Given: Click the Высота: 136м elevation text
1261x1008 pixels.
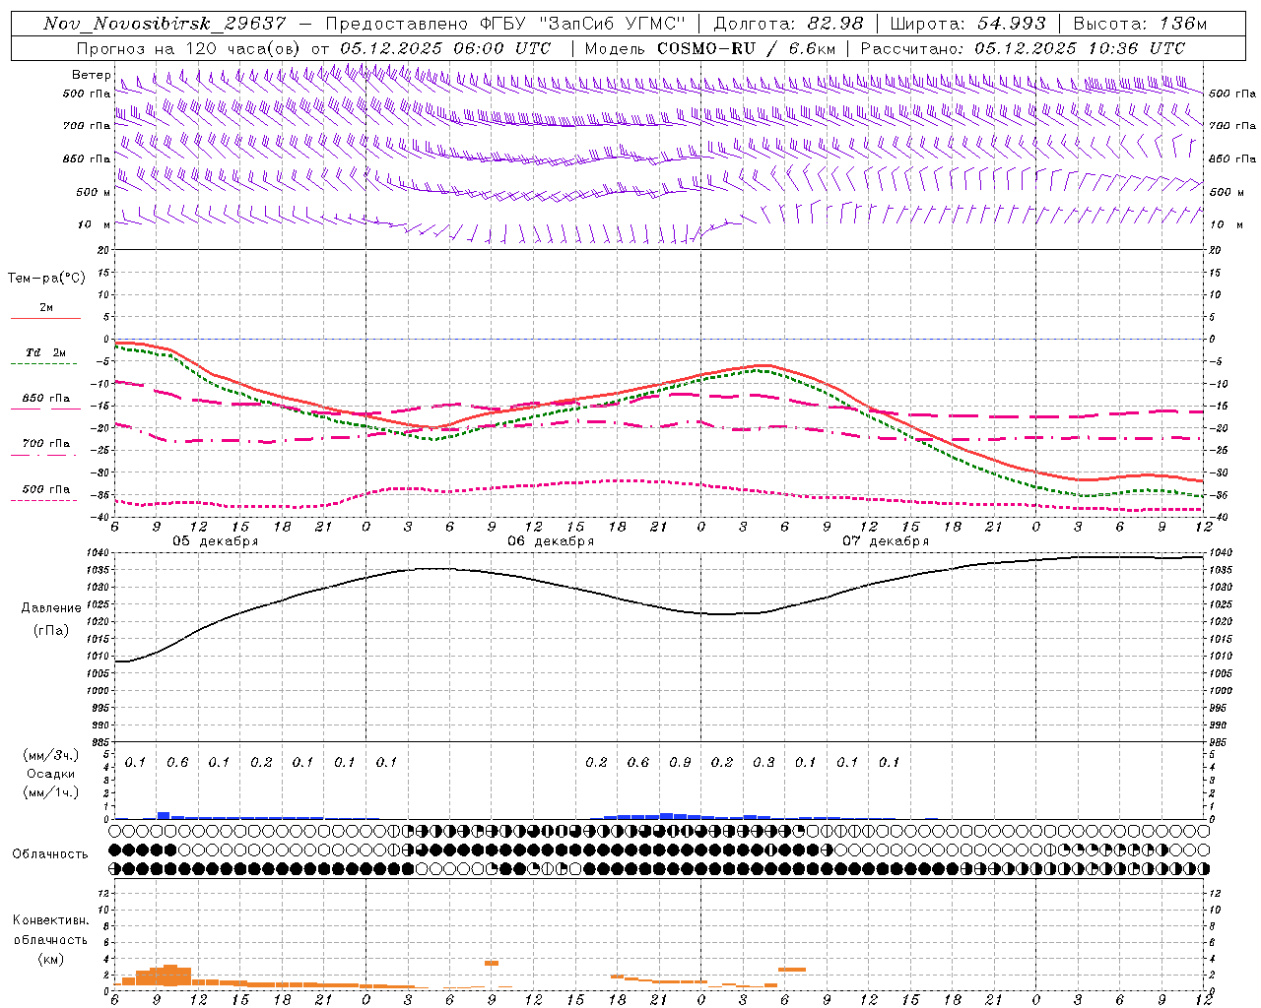Looking at the screenshot, I should click(1140, 24).
